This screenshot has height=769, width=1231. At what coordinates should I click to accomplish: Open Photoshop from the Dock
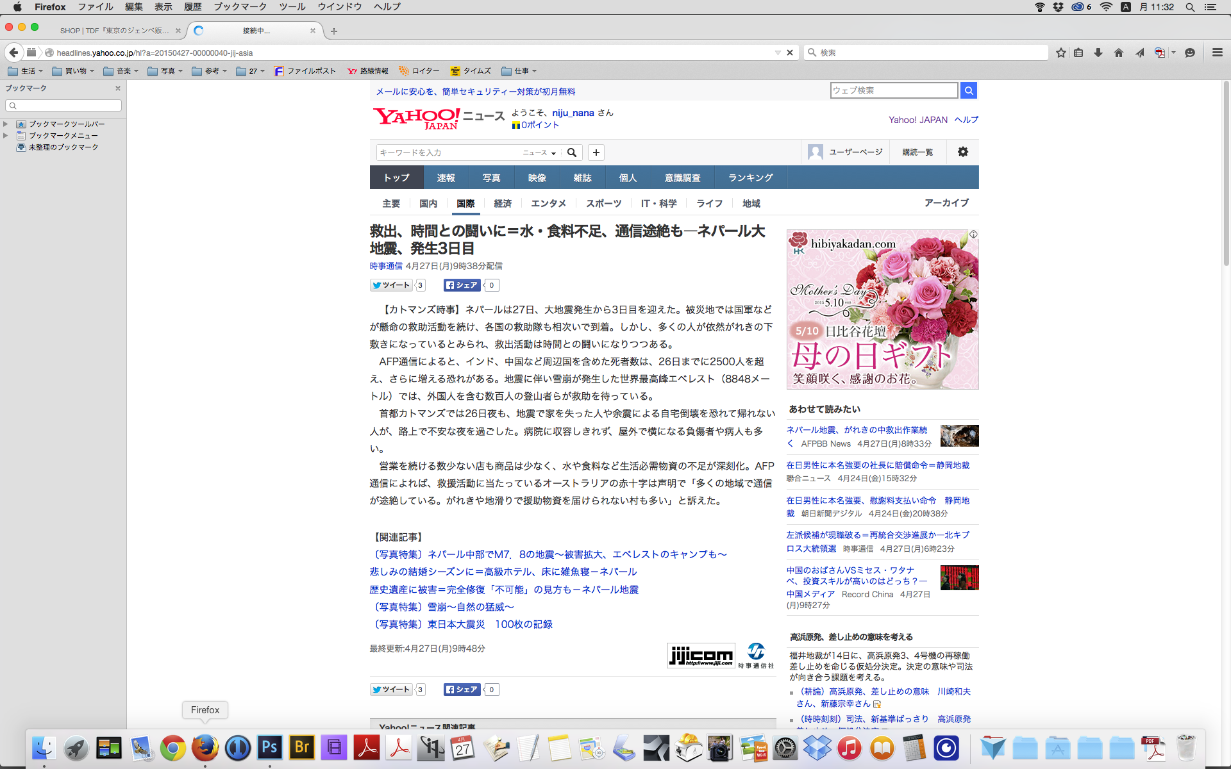coord(270,747)
